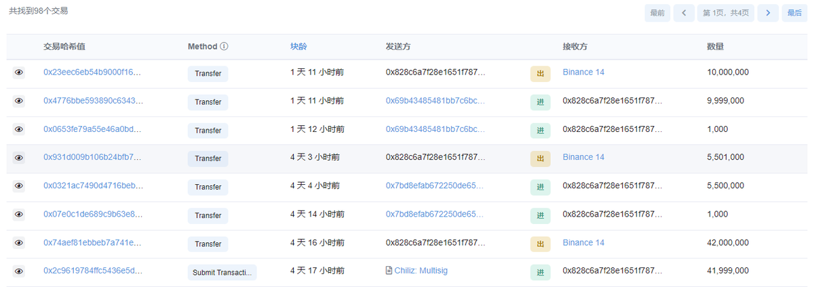The image size is (814, 287).
Task: Open transaction hash 0x931d009b106b24bfb7
Action: [x=93, y=157]
